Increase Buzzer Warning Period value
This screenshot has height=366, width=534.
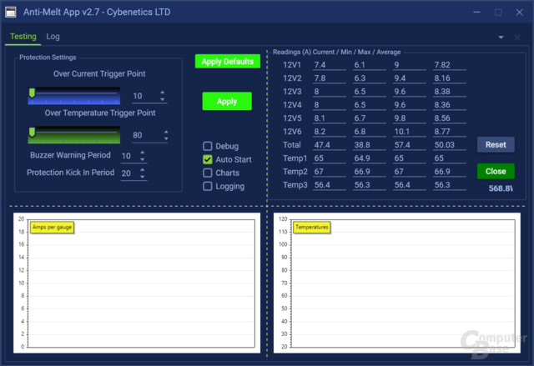pos(142,153)
